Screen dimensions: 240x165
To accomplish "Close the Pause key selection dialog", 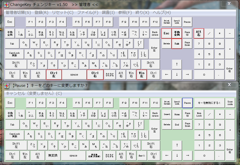I will click(x=229, y=85).
